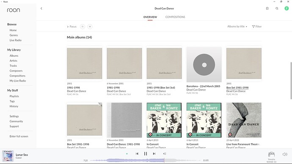The height and width of the screenshot is (164, 292).
Task: Open the Yamaha WXAD-10 zone icon
Action: coord(271,154)
